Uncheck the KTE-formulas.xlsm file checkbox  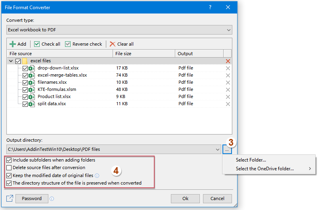(x=25, y=90)
